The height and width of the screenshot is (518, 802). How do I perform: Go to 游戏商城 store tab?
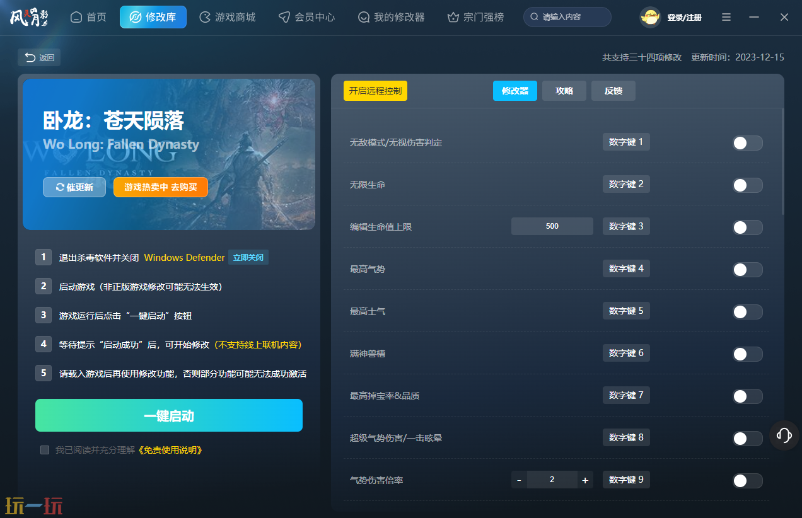228,17
